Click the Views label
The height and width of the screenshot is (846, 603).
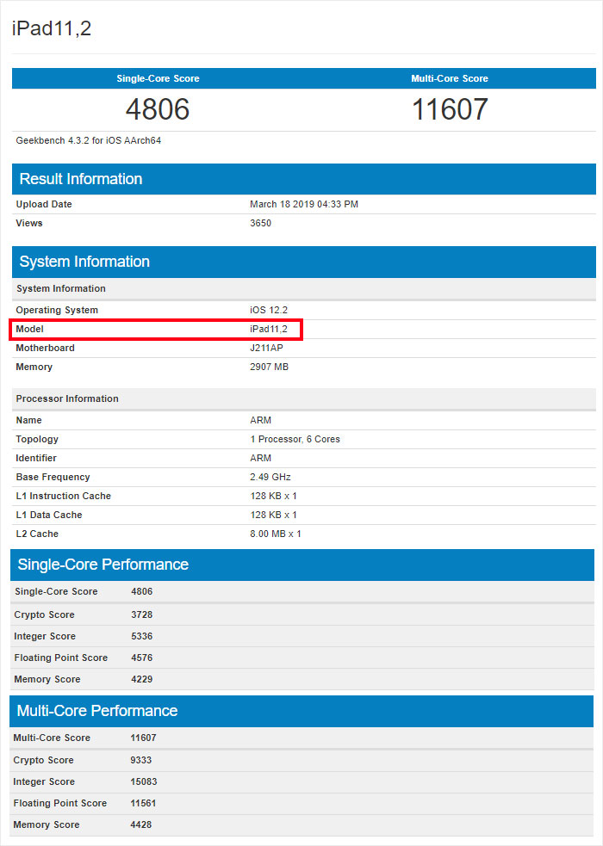[x=29, y=223]
